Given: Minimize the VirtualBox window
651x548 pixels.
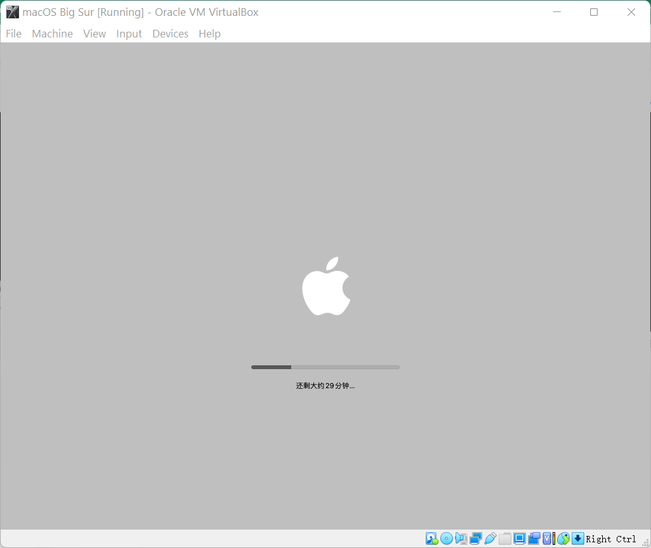Looking at the screenshot, I should pos(557,12).
